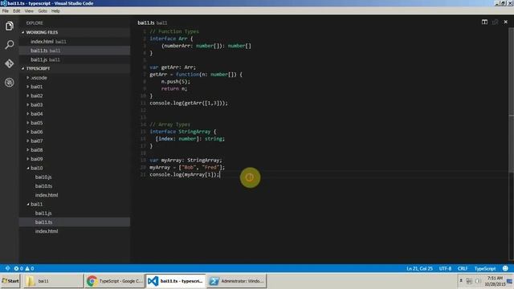Expand the bai08 folder

(75, 150)
